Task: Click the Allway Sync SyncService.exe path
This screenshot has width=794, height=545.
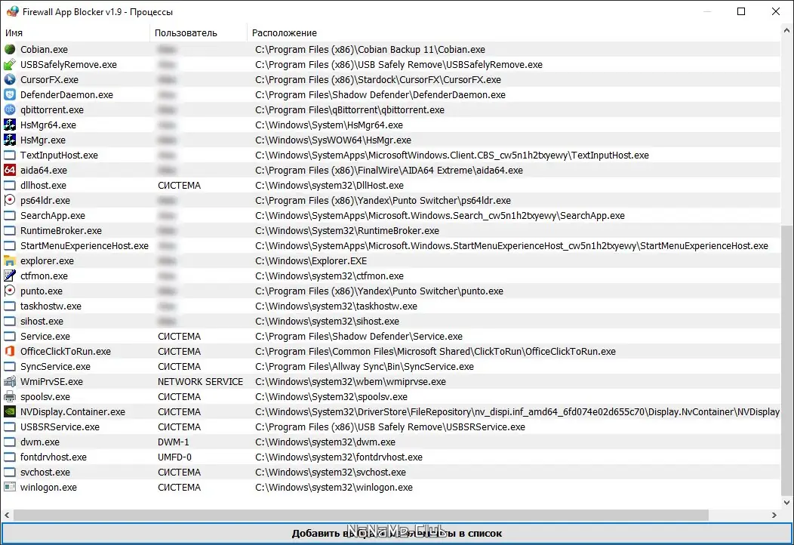Action: pyautogui.click(x=365, y=366)
